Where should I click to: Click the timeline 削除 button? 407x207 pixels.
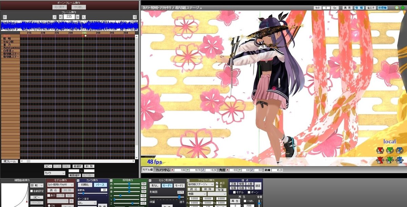[89, 166]
